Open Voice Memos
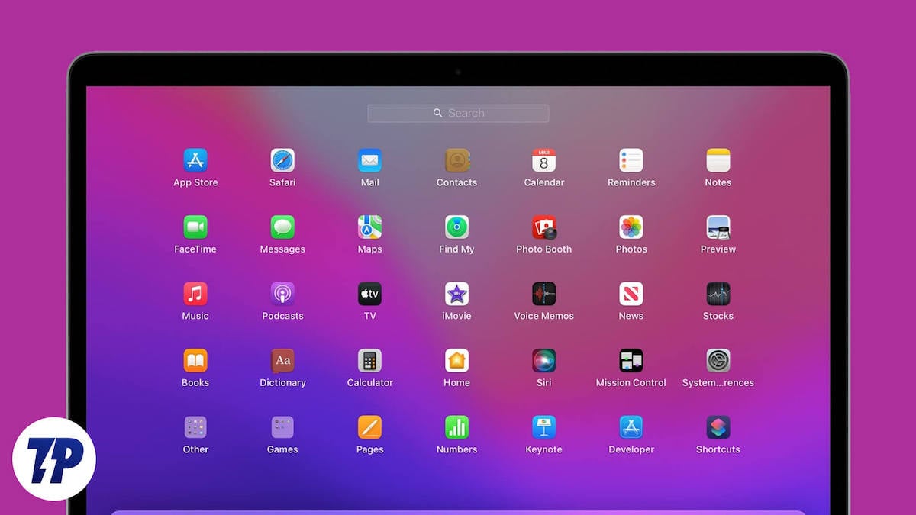The width and height of the screenshot is (916, 515). click(x=543, y=294)
